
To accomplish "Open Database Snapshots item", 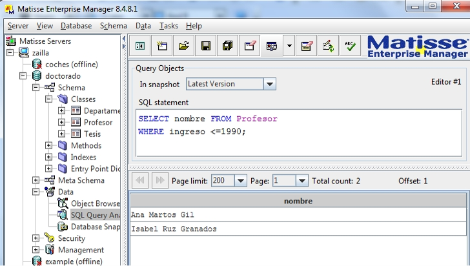I will [x=96, y=227].
